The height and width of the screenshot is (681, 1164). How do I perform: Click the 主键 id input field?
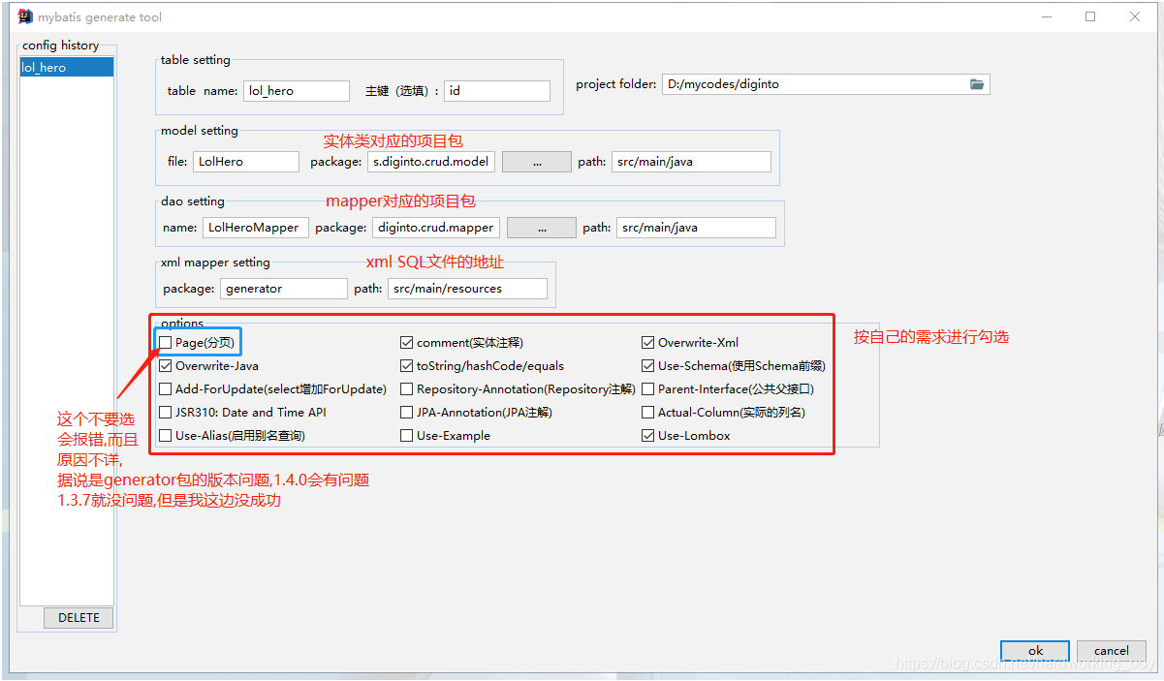pos(497,91)
